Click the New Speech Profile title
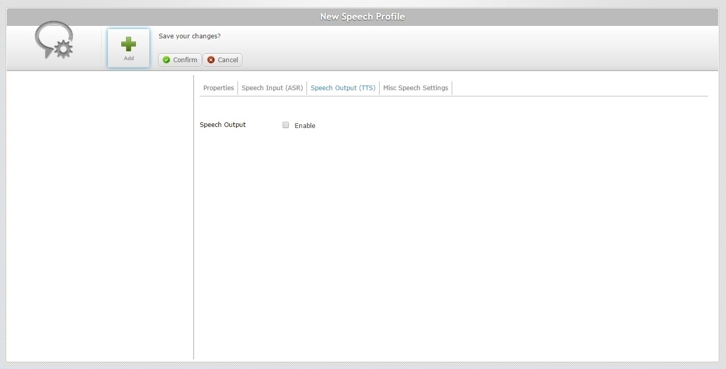Screen dimensions: 726x369 362,17
